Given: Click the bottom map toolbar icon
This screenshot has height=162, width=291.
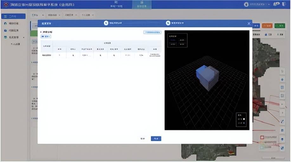Looking at the screenshot, I should pyautogui.click(x=282, y=148).
